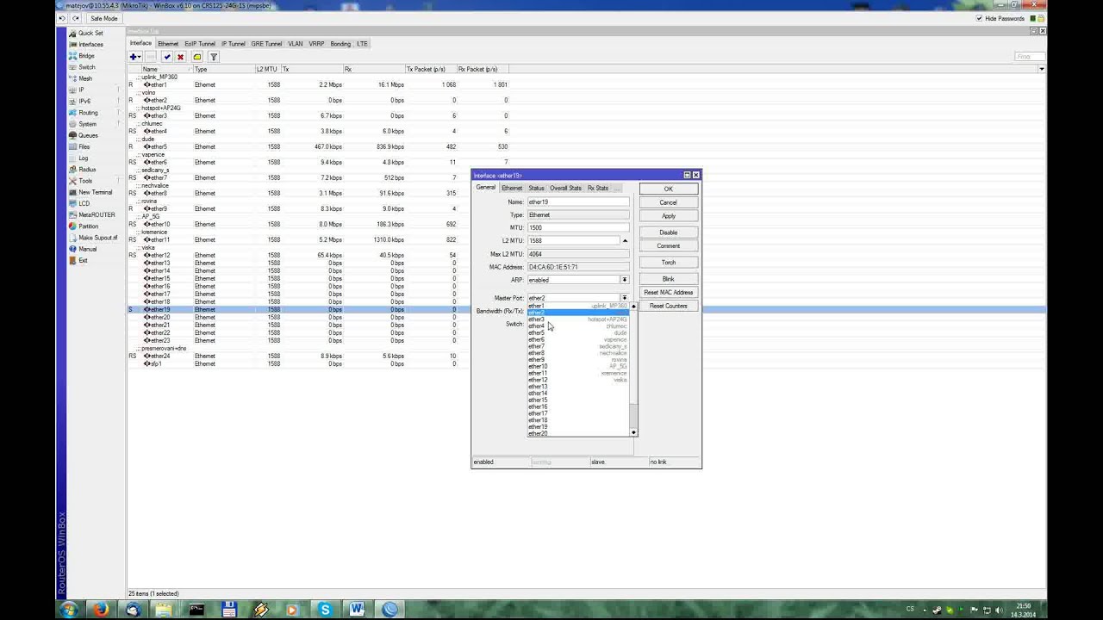Viewport: 1103px width, 620px height.
Task: Switch to the VLAN tab
Action: (x=296, y=44)
